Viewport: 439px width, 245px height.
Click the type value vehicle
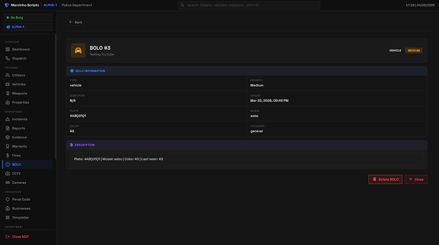coord(76,85)
